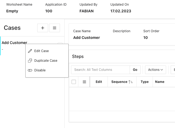Click the Description label
Screen dimensions: 175x128
(x=122, y=31)
